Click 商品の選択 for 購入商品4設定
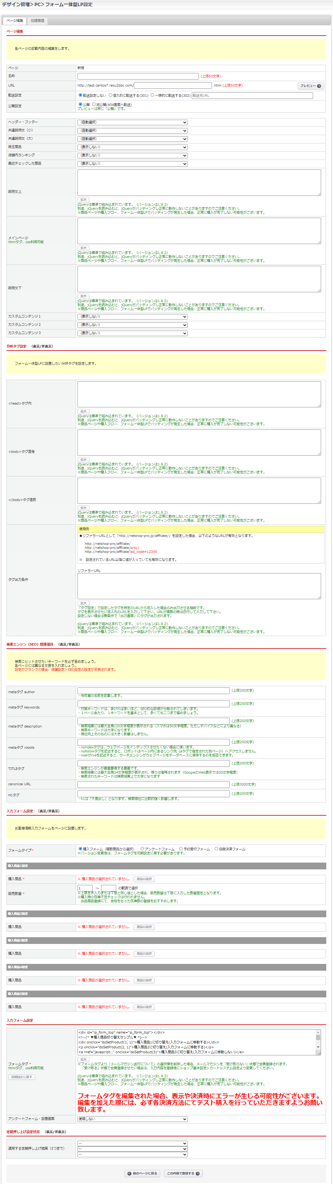This screenshot has width=333, height=1184. coord(144,980)
